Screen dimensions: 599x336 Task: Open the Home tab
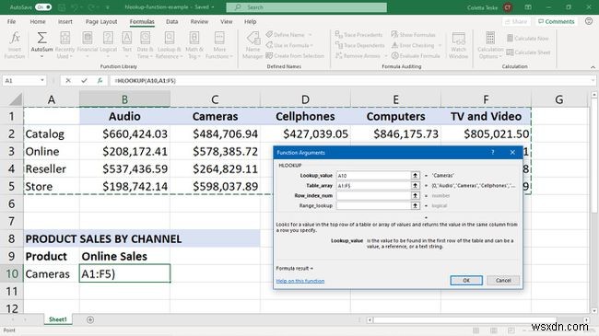tap(38, 22)
